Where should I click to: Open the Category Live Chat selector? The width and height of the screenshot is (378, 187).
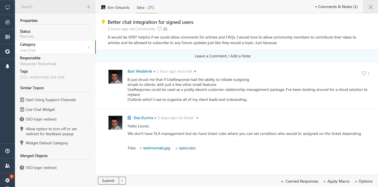[55, 47]
